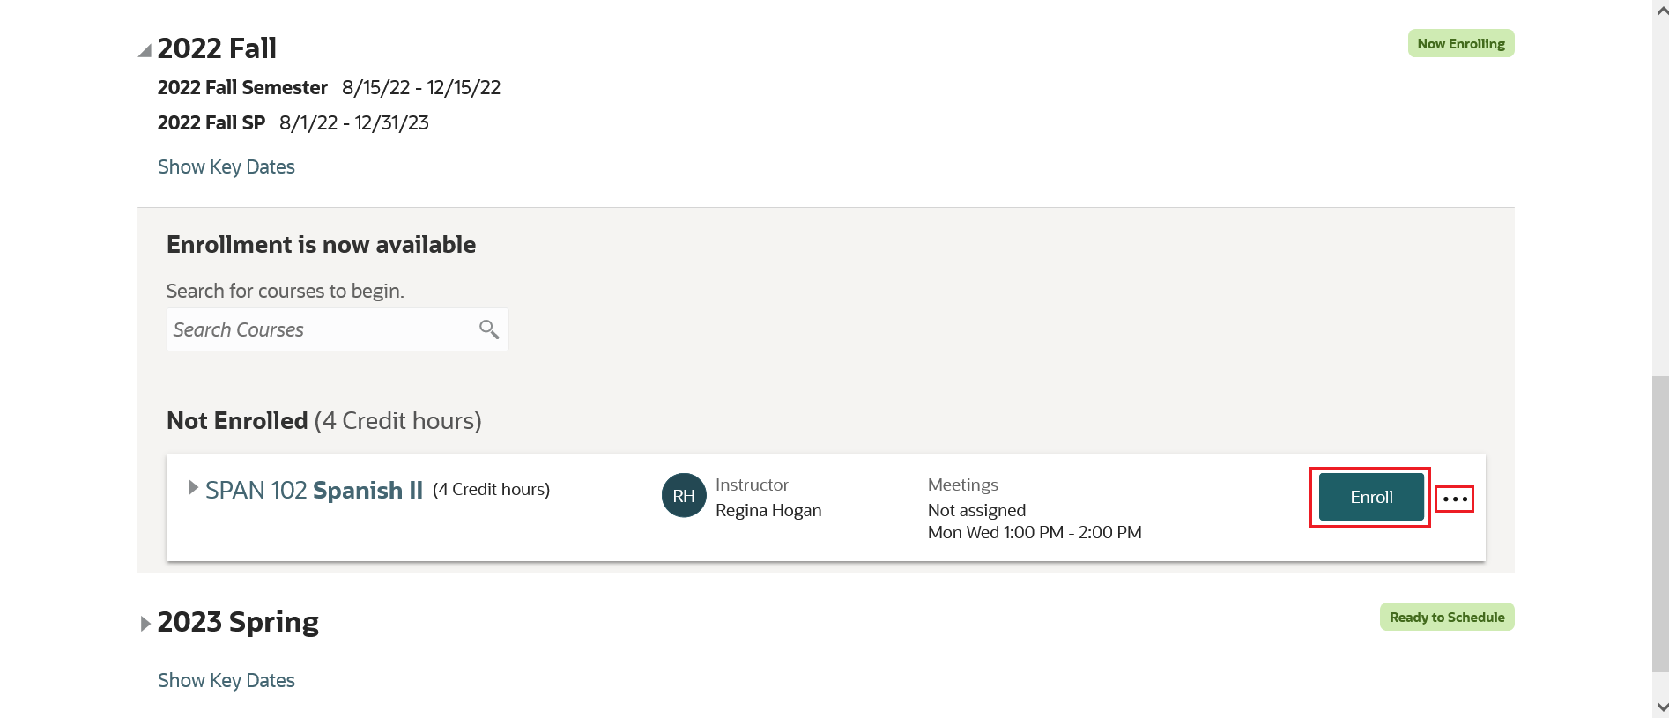Viewport: 1669px width, 725px height.
Task: Click the Now Enrolling status badge
Action: tap(1460, 44)
